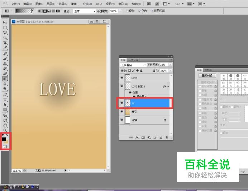Toggle Quick Mask mode icon

click(x=5, y=147)
